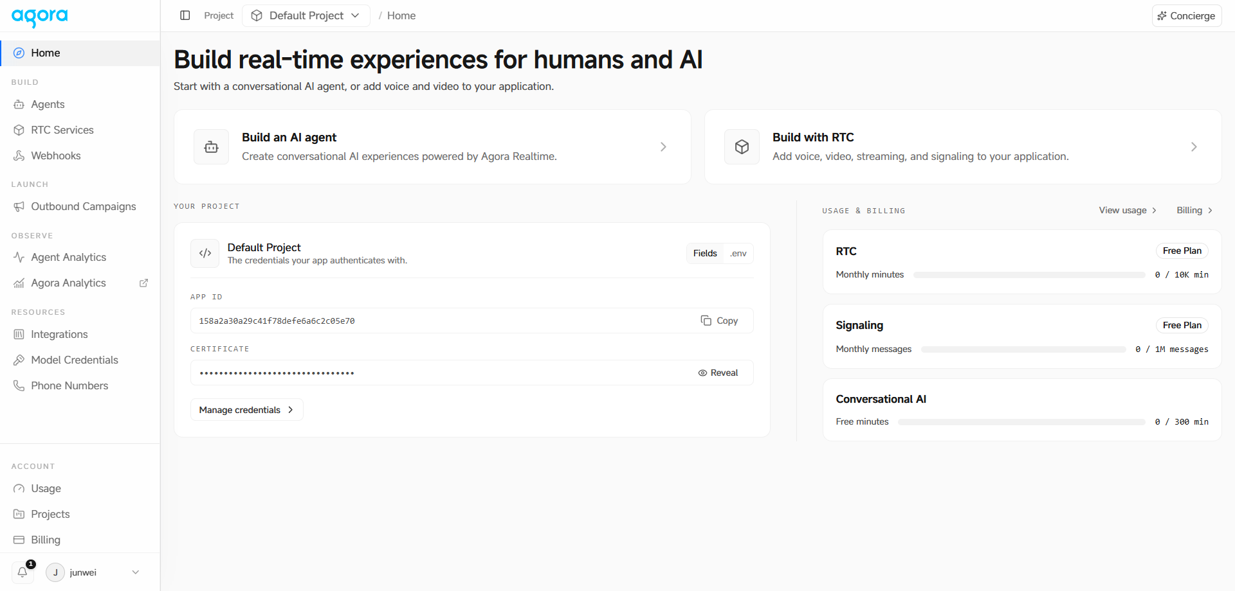Click the Agora logo
Screen dimensions: 1235x591
39,17
